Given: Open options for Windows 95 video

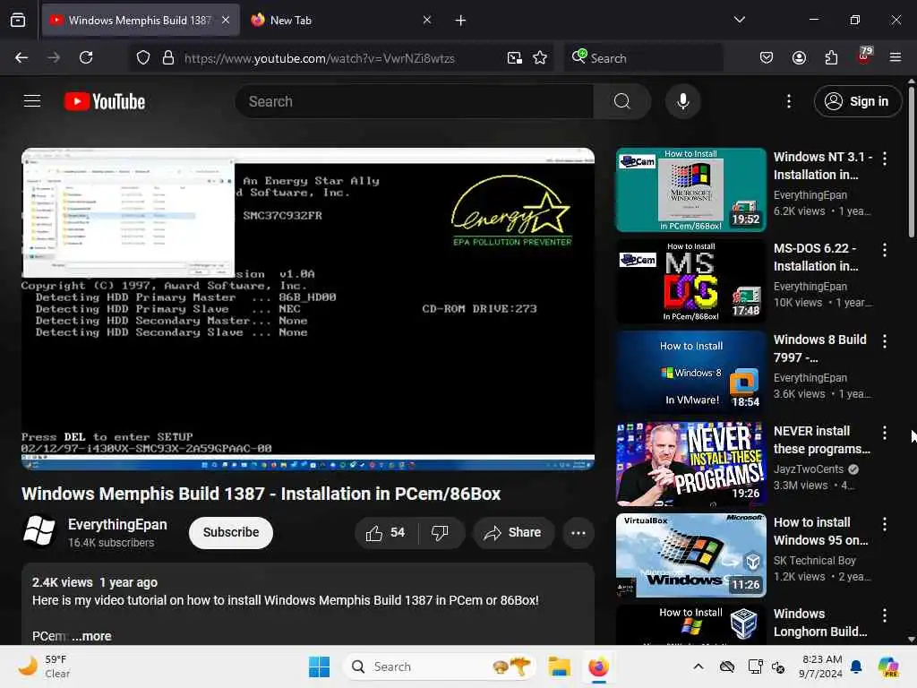Looking at the screenshot, I should click(884, 523).
